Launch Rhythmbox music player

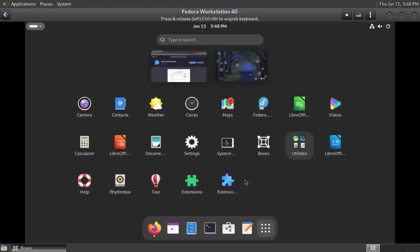point(120,184)
